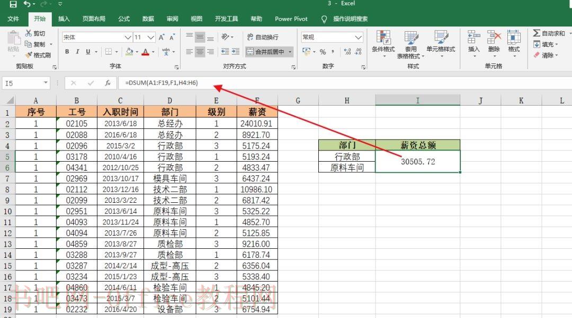Toggle bold formatting
The width and height of the screenshot is (572, 318).
pyautogui.click(x=67, y=52)
